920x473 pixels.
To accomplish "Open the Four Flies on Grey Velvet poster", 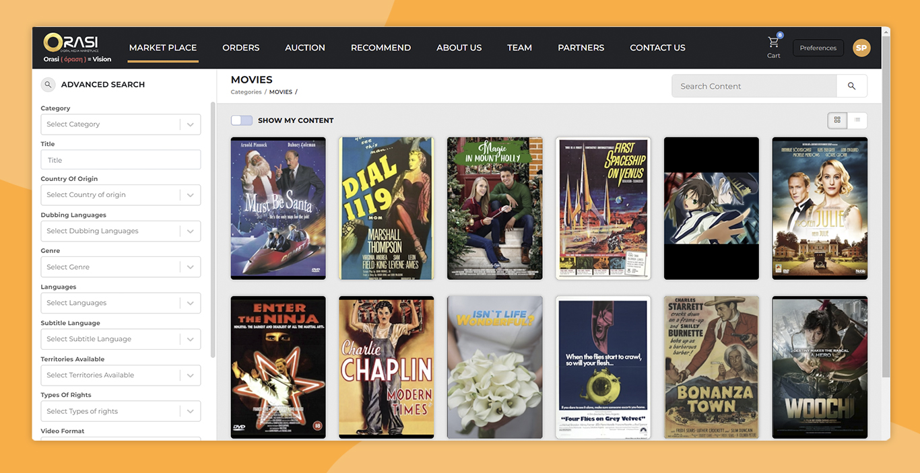I will pyautogui.click(x=603, y=367).
